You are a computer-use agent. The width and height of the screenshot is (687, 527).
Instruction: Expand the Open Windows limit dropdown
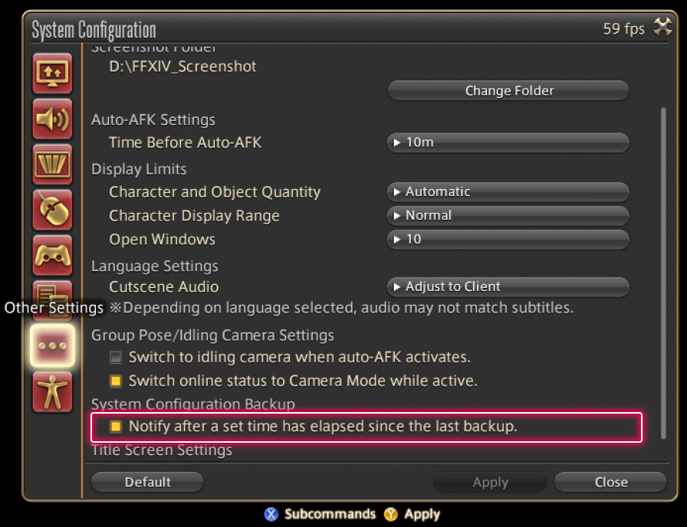click(x=508, y=239)
